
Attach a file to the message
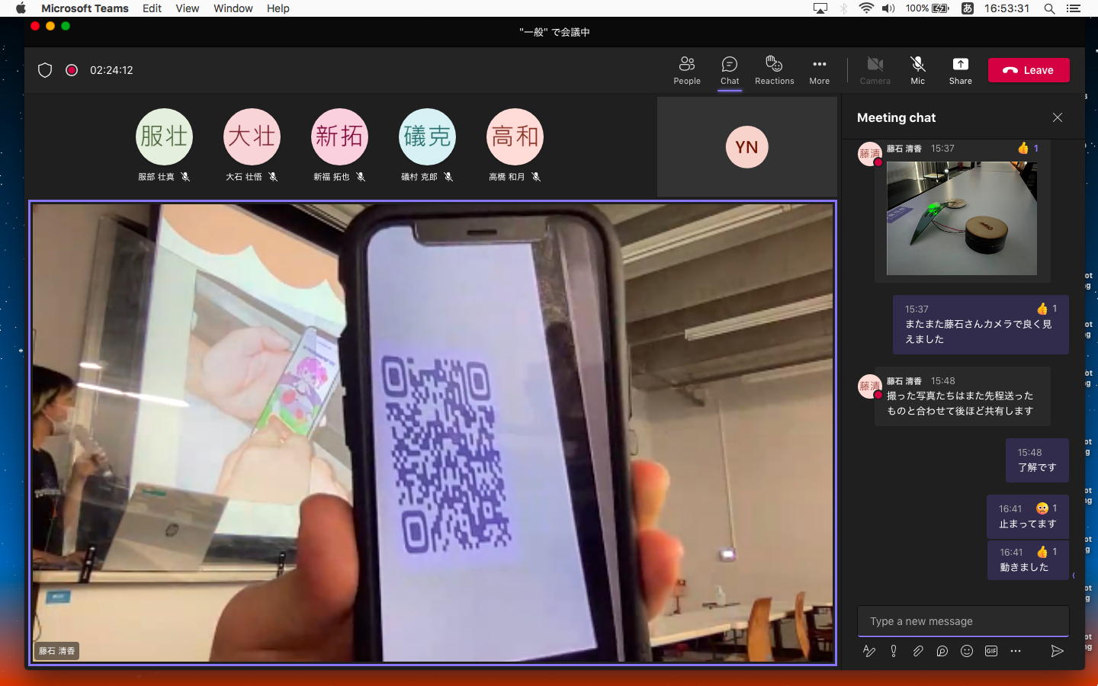(918, 651)
